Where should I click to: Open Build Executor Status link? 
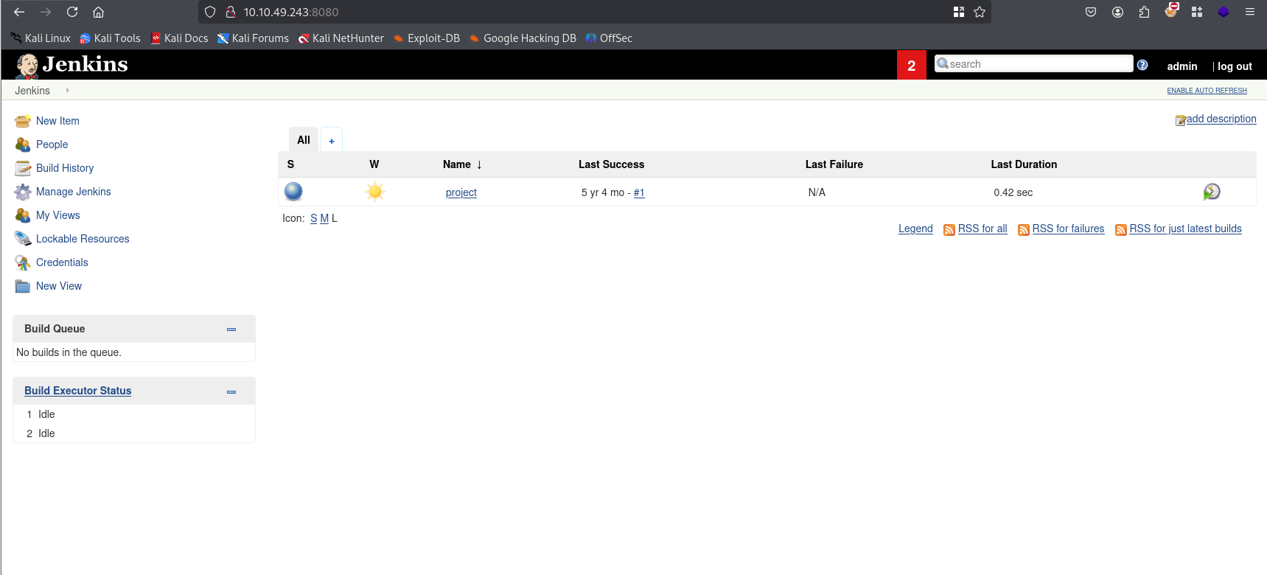77,391
